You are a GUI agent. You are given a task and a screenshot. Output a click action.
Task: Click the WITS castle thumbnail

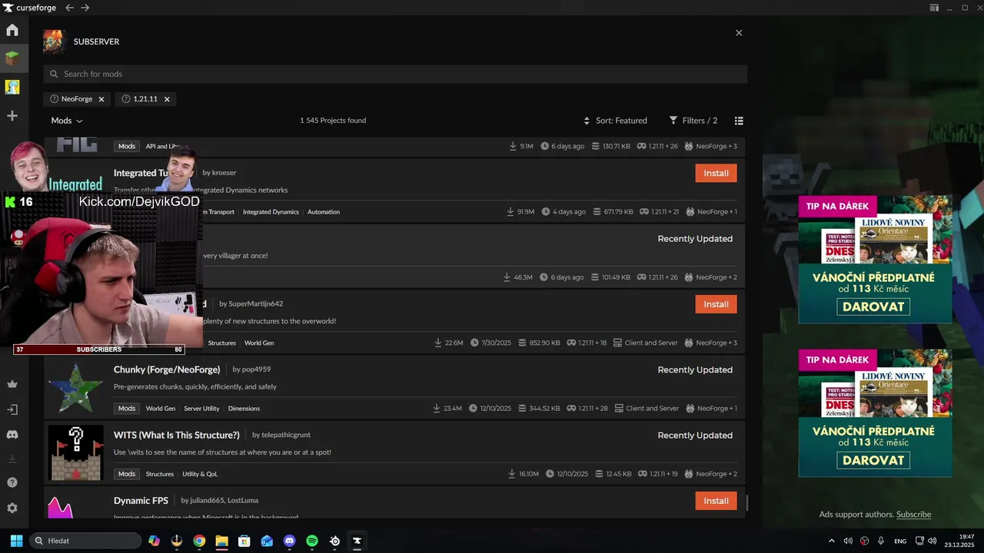tap(75, 453)
